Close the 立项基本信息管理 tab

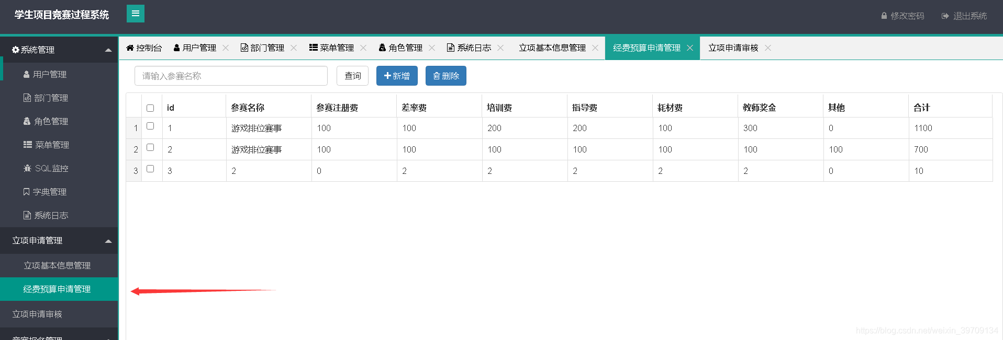coord(595,48)
